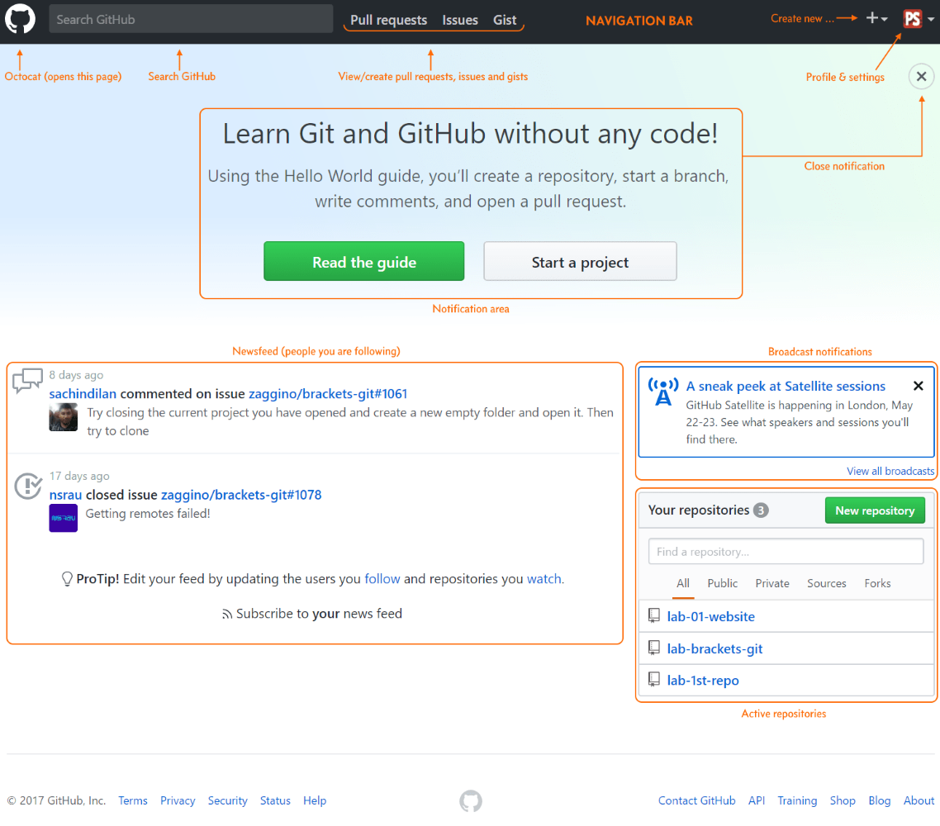940x826 pixels.
Task: Click the footer Octocat logo
Action: (471, 801)
